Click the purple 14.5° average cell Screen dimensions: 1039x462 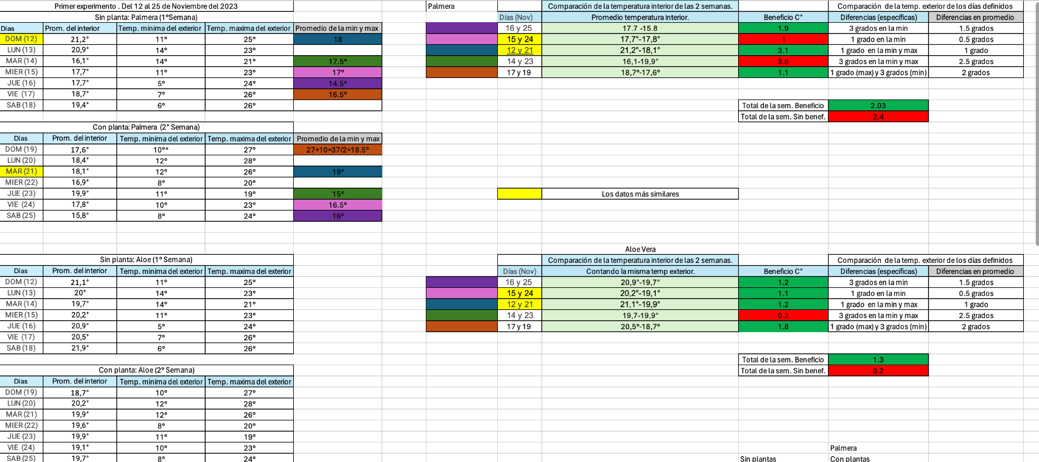coord(338,83)
